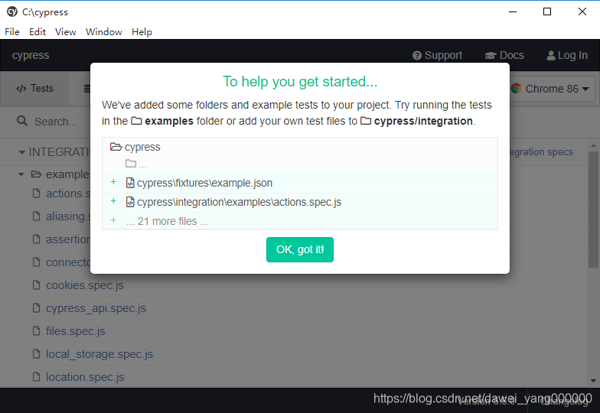Maximize the Cypress window
The height and width of the screenshot is (413, 600).
pos(547,12)
